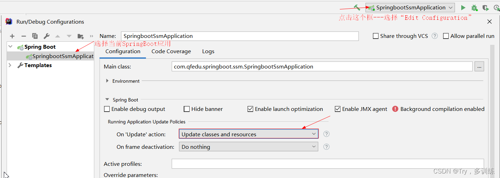Uncheck Enable launch optimization
Viewport: 500px width, 178px height.
(250, 109)
